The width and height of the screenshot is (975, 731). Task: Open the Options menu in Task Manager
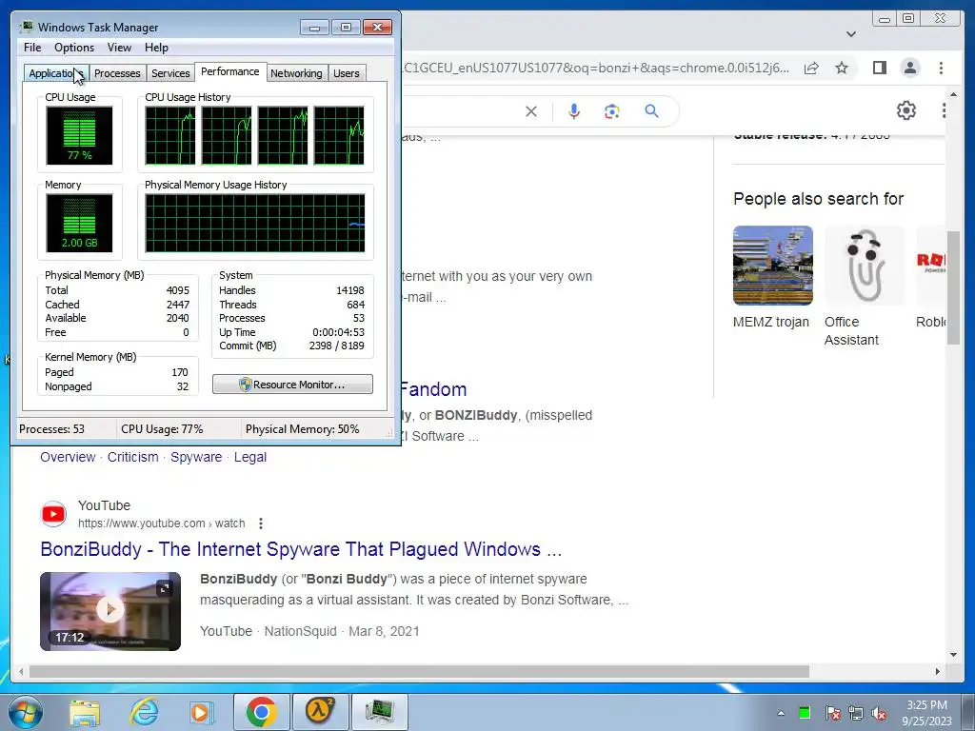click(74, 48)
